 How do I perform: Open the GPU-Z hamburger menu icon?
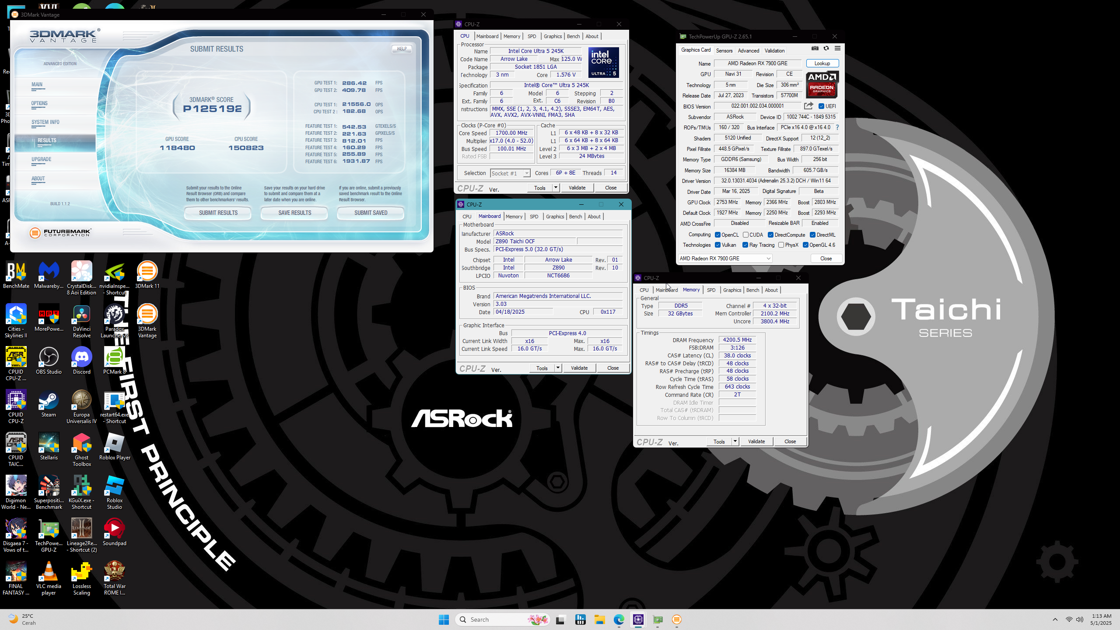837,49
